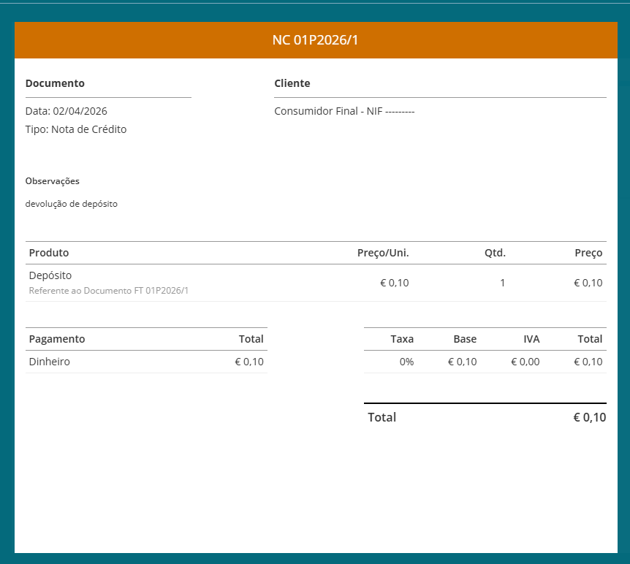This screenshot has height=564, width=630.
Task: Click the Documento section heading
Action: 55,83
